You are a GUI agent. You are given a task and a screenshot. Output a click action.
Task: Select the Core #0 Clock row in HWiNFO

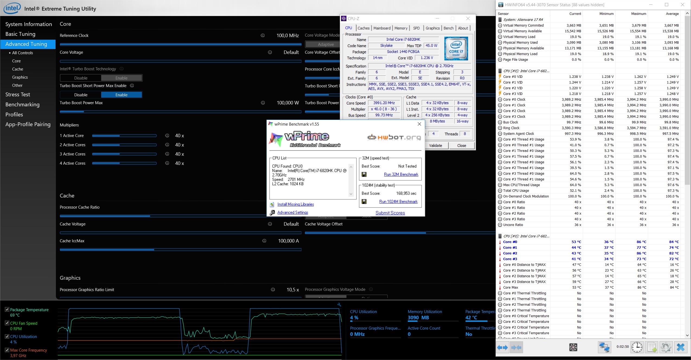tap(589, 100)
